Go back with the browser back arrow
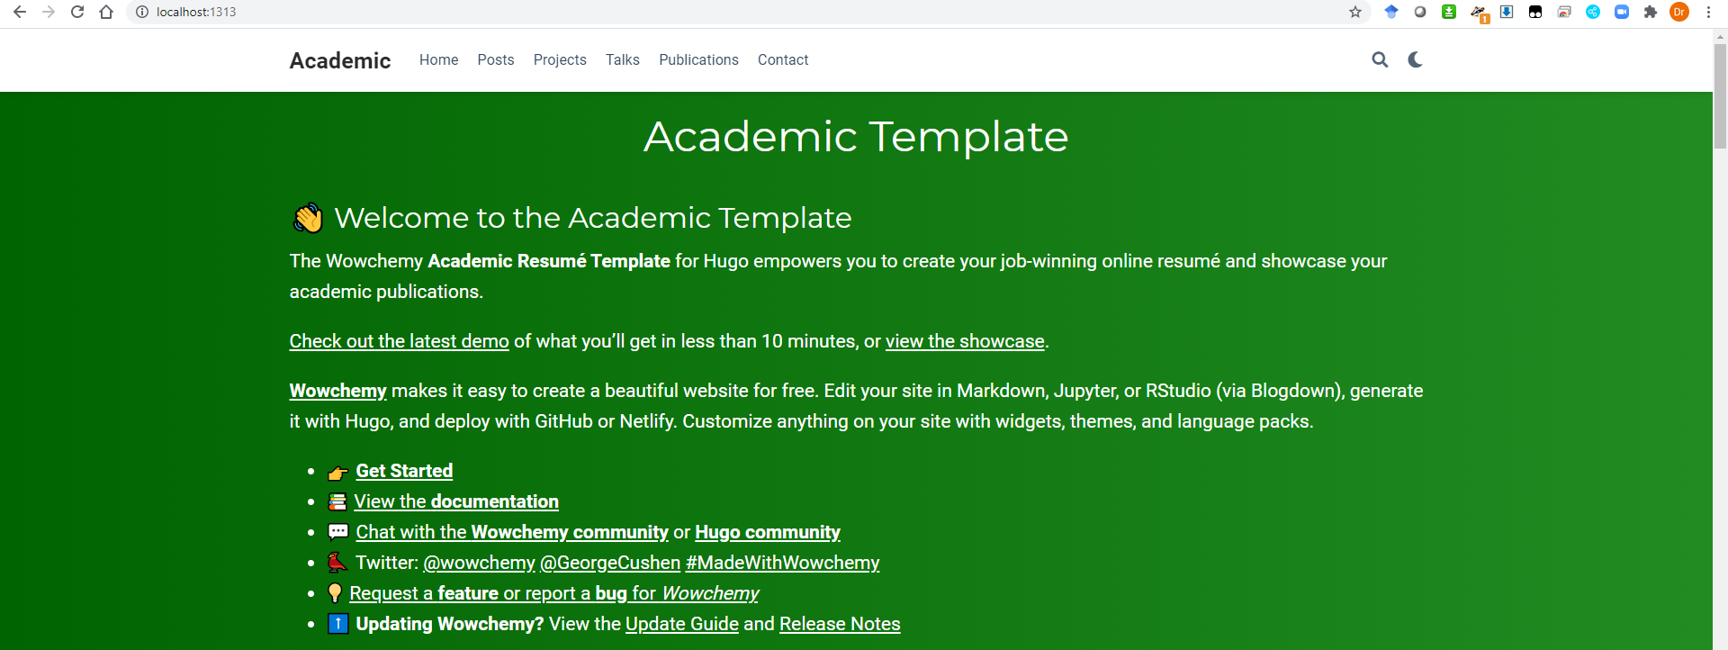The image size is (1728, 650). pyautogui.click(x=20, y=12)
